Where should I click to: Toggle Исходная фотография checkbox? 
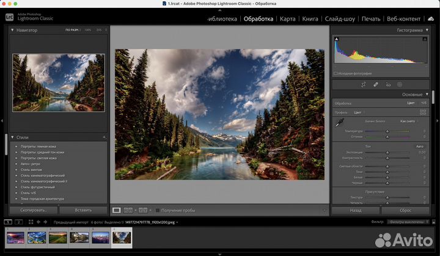pyautogui.click(x=335, y=73)
